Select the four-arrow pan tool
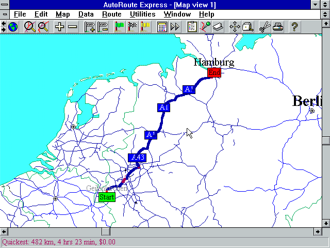This screenshot has width=330, height=248. (x=235, y=27)
